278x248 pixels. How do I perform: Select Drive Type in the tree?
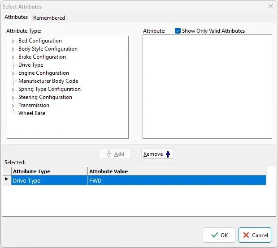(x=30, y=65)
